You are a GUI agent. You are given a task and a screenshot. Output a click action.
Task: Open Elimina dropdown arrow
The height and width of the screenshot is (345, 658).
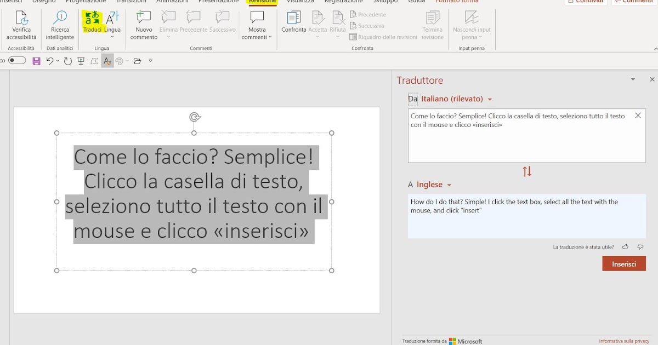click(x=168, y=37)
